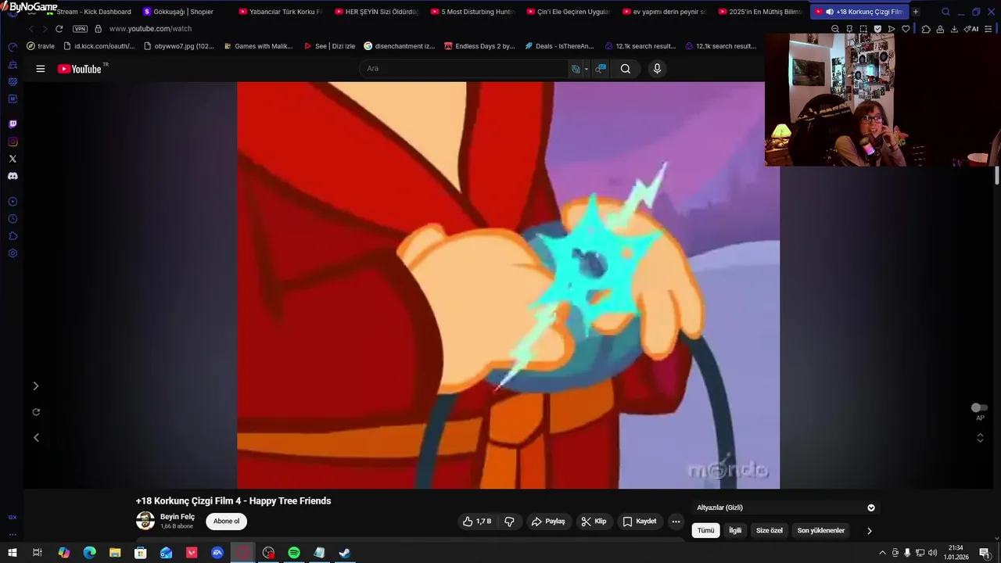
Task: Open the sidebar settings gear icon
Action: (13, 253)
